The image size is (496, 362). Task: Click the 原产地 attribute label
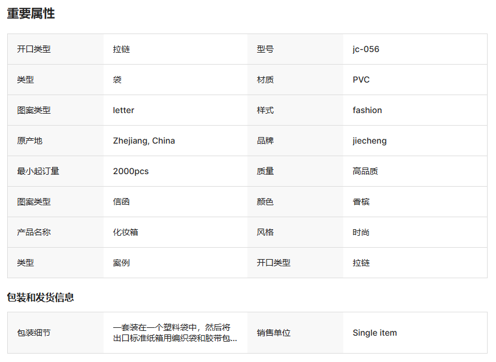(29, 141)
